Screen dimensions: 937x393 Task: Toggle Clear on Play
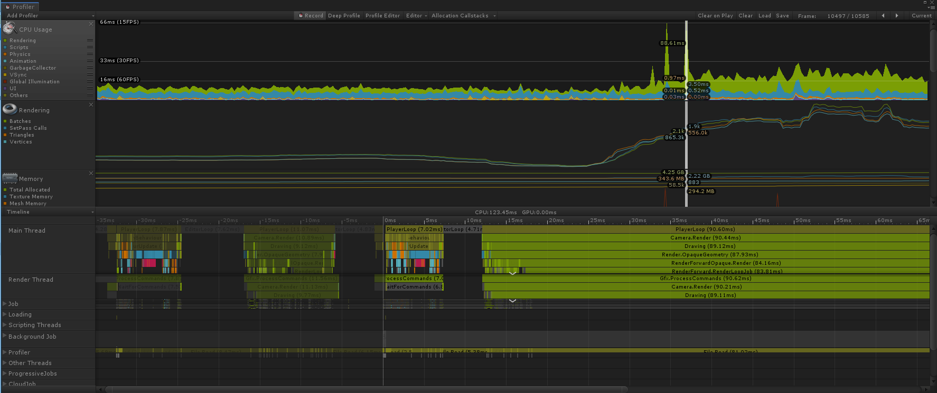[715, 16]
